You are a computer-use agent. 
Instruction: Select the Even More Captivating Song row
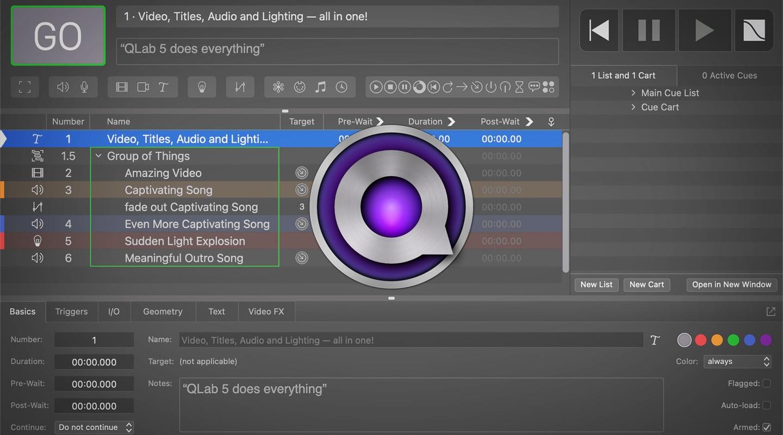(x=281, y=224)
